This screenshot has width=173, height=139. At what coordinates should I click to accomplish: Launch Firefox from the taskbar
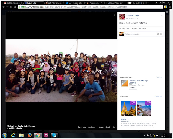[29, 135]
